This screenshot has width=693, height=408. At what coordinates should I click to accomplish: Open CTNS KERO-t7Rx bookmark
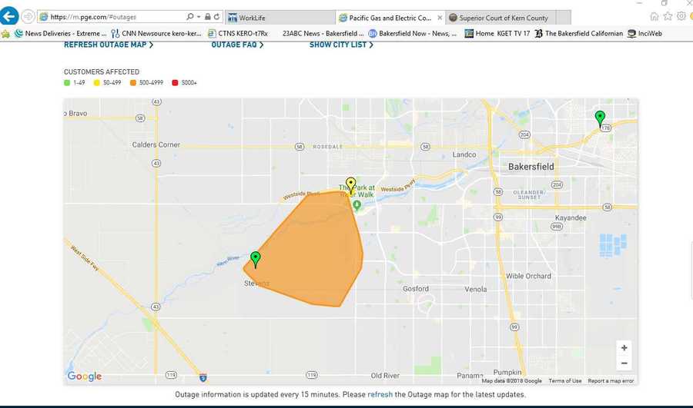point(238,33)
